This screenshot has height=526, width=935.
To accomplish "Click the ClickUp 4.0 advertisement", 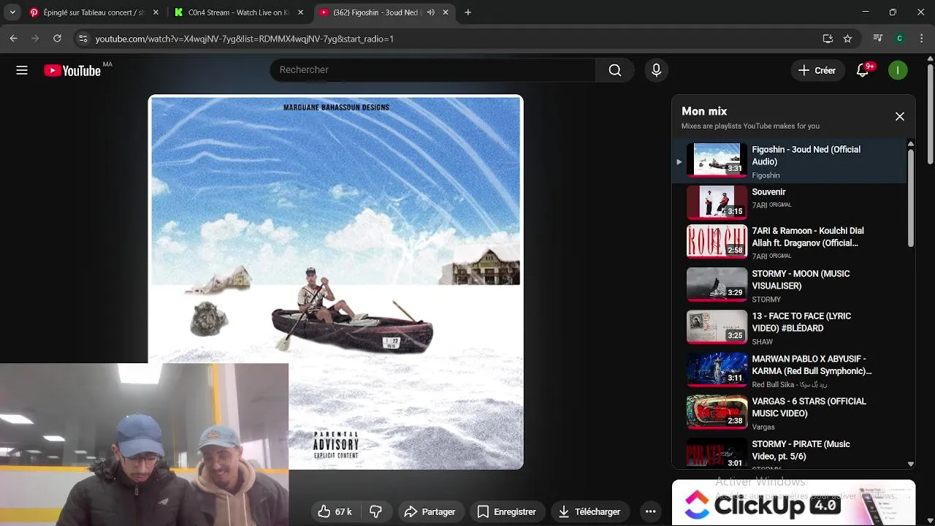I will (x=793, y=503).
